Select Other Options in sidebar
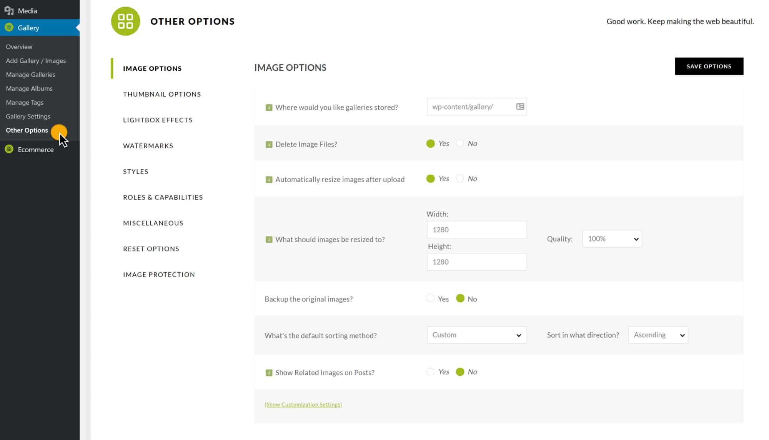 27,130
